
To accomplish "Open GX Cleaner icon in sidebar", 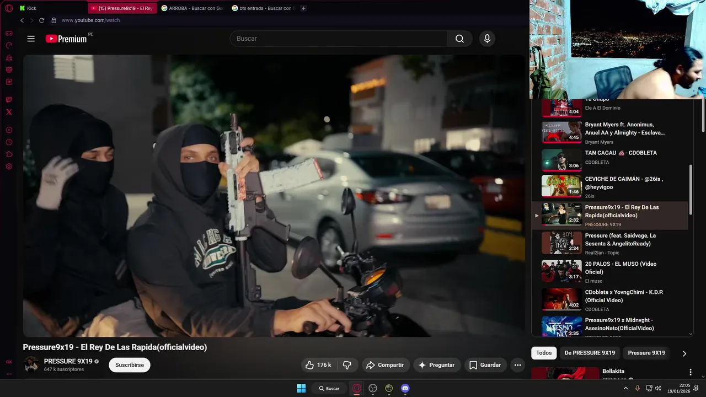I will (x=9, y=58).
